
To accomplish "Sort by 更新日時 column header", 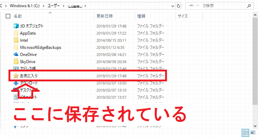I will tap(104, 16).
